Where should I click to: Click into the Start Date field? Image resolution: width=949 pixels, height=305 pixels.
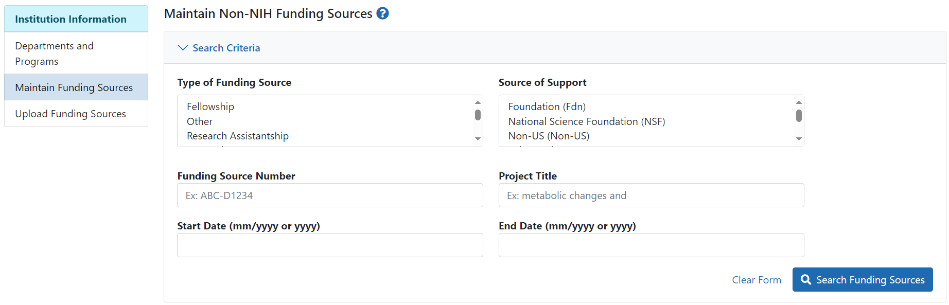coord(330,245)
